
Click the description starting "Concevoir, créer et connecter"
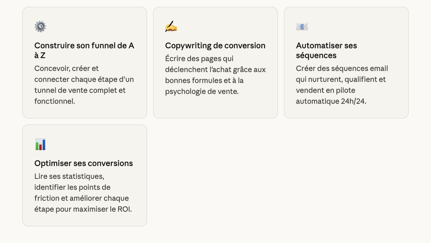pyautogui.click(x=84, y=85)
